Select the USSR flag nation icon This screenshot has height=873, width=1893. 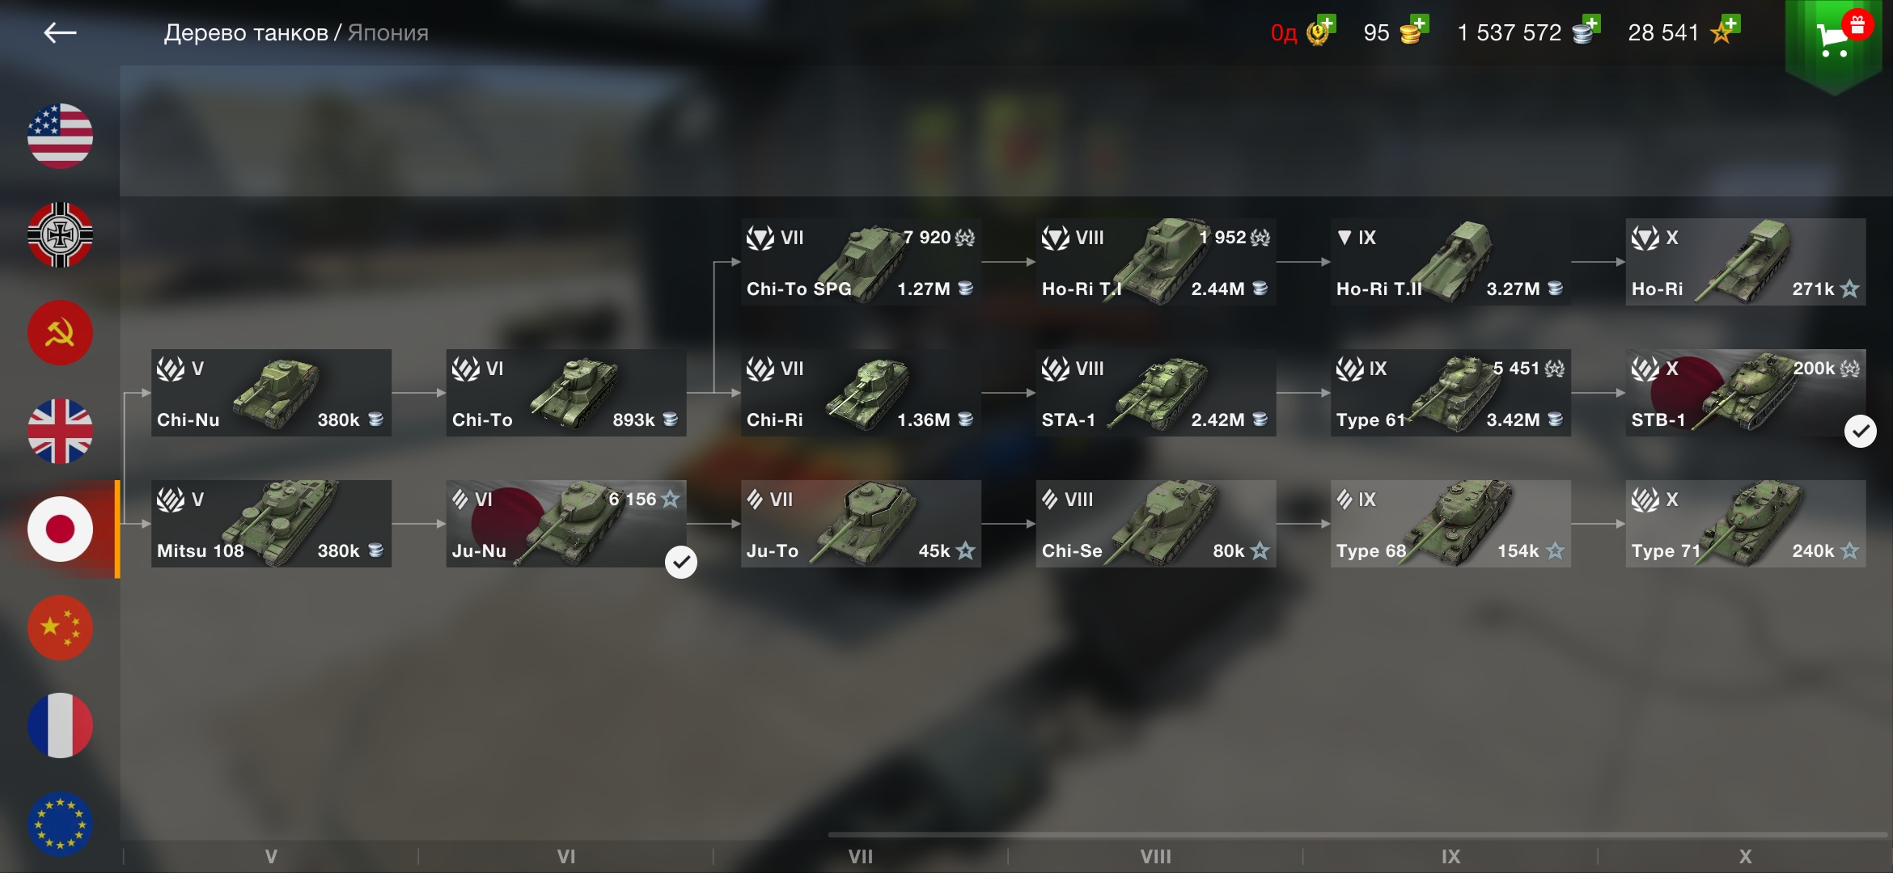[60, 333]
